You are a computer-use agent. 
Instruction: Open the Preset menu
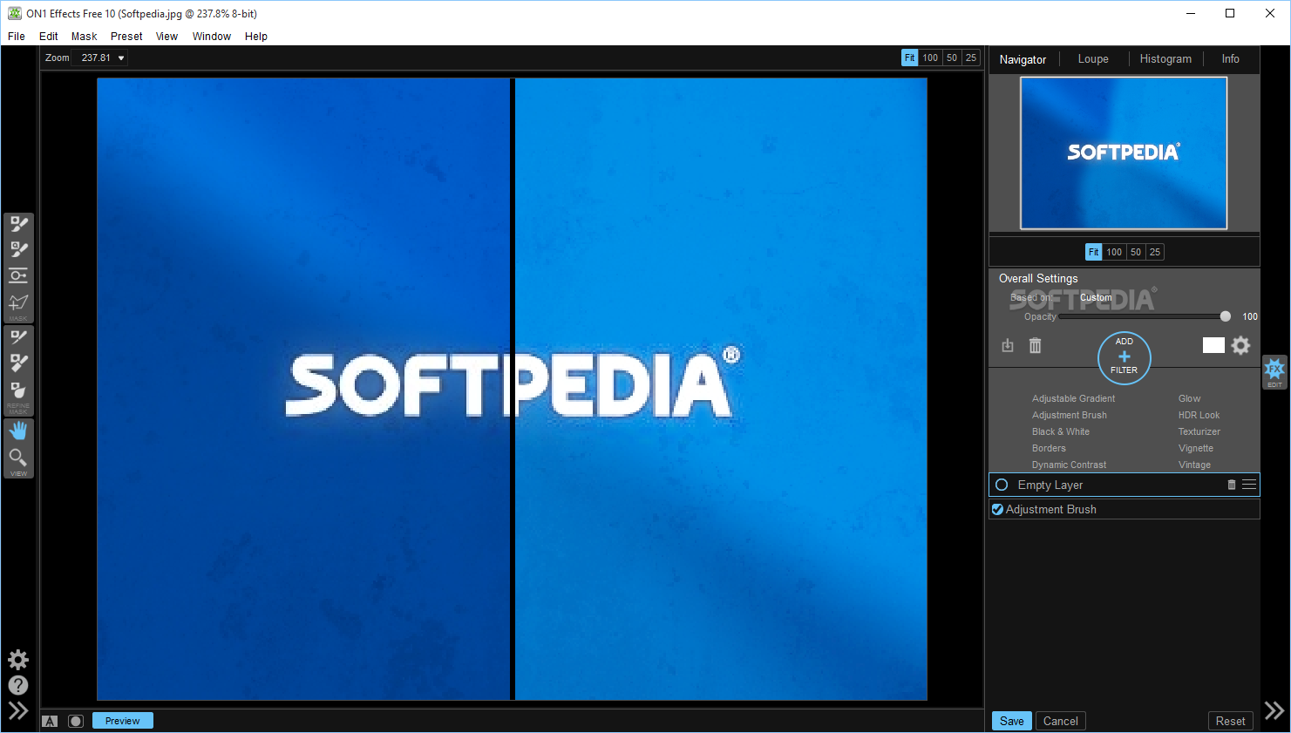(126, 37)
